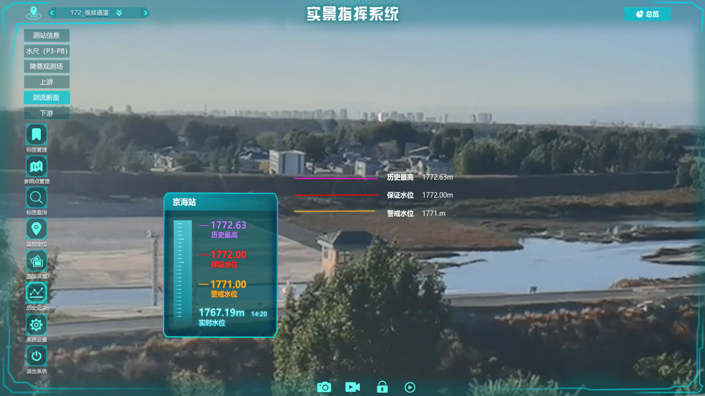Open 图层设置 layer settings
This screenshot has width=705, height=396.
click(x=36, y=261)
